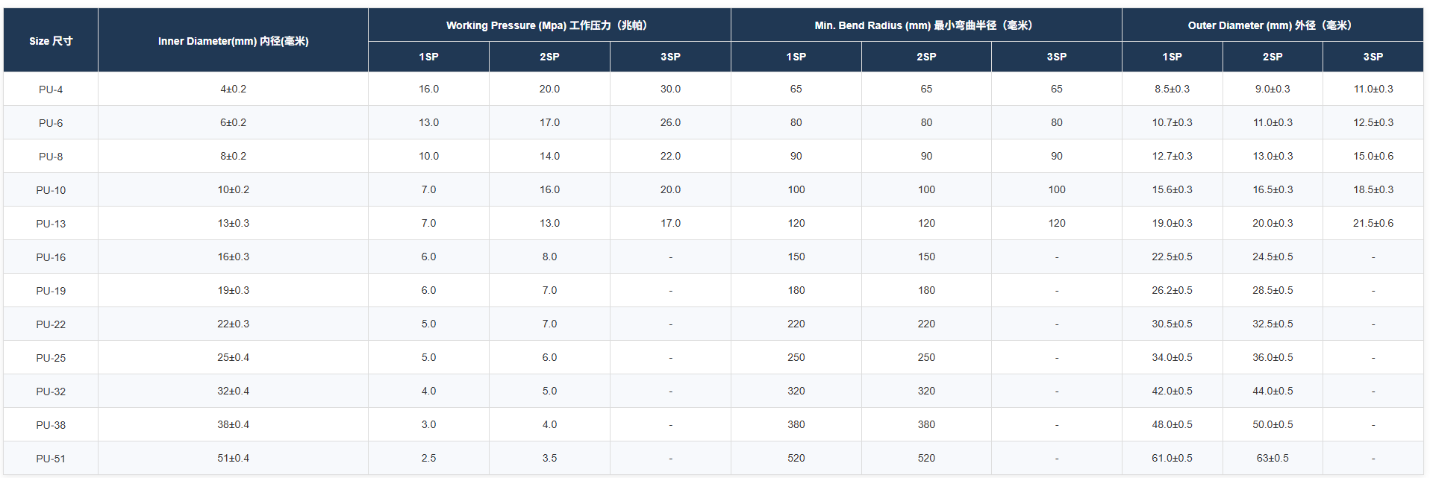Select the 2SP header under Outer Diameter
This screenshot has width=1430, height=478.
pos(1273,57)
